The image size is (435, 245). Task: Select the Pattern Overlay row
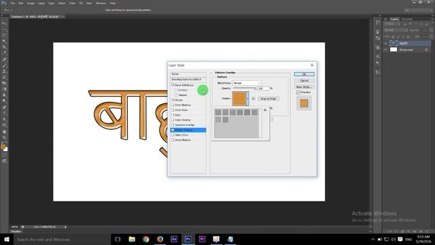(188, 130)
